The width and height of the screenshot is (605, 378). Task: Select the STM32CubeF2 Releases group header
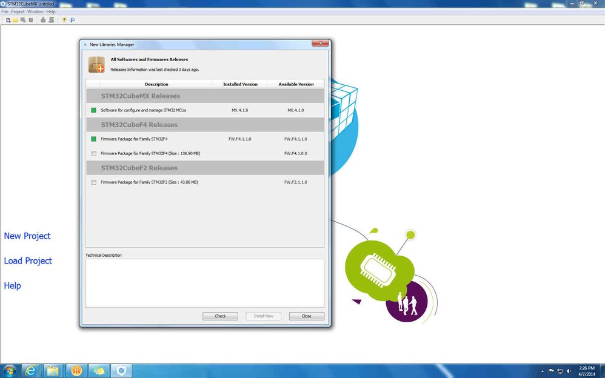[x=205, y=168]
